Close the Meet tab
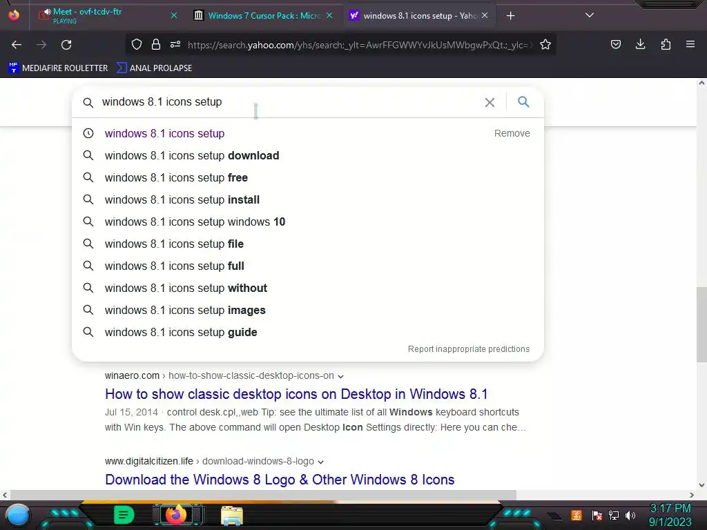 pos(174,15)
